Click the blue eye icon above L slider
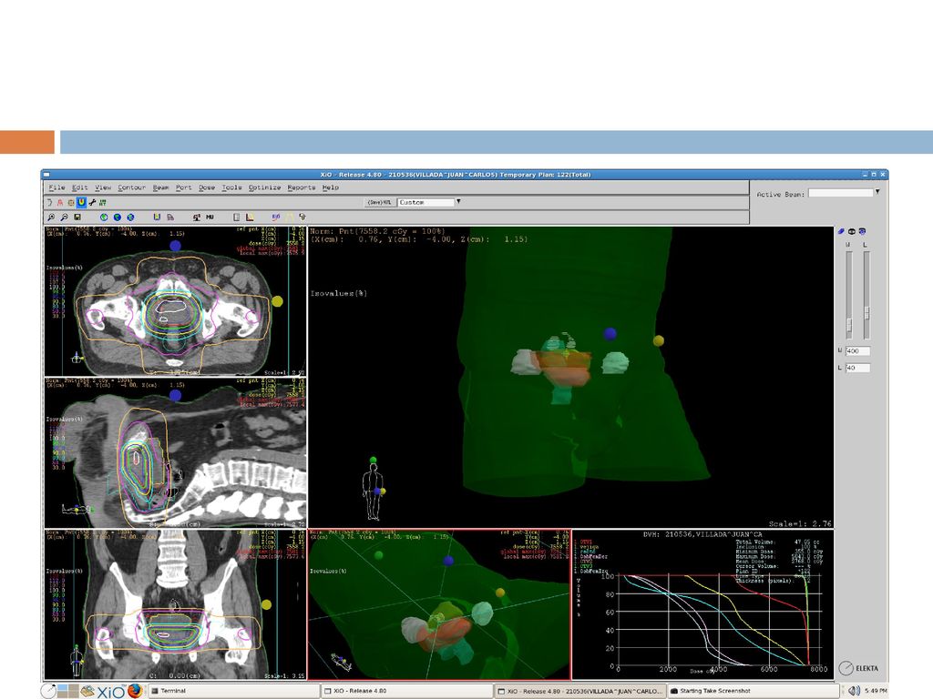 pyautogui.click(x=862, y=231)
